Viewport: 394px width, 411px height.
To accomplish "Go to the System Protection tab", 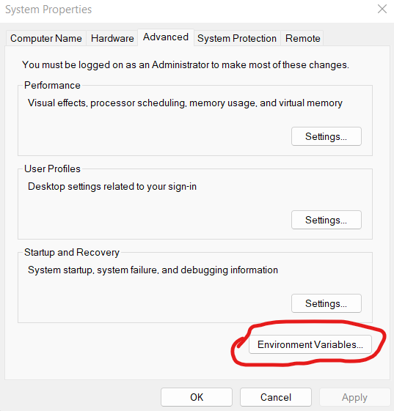I will 237,38.
